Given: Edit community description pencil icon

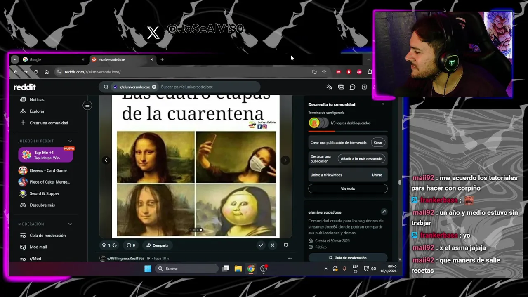Looking at the screenshot, I should (384, 212).
